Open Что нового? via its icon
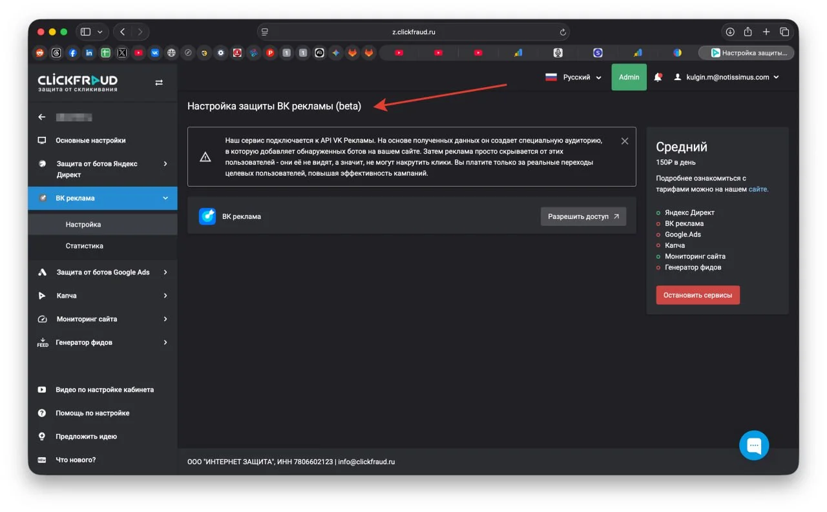 click(42, 460)
